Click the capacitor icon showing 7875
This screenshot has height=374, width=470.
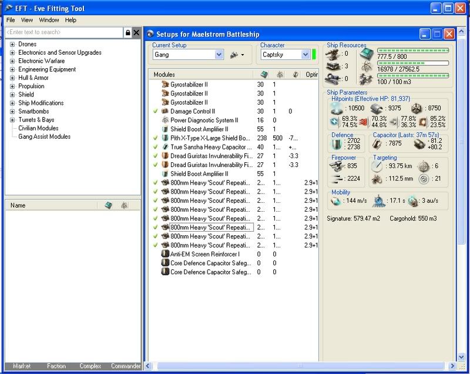(x=377, y=144)
